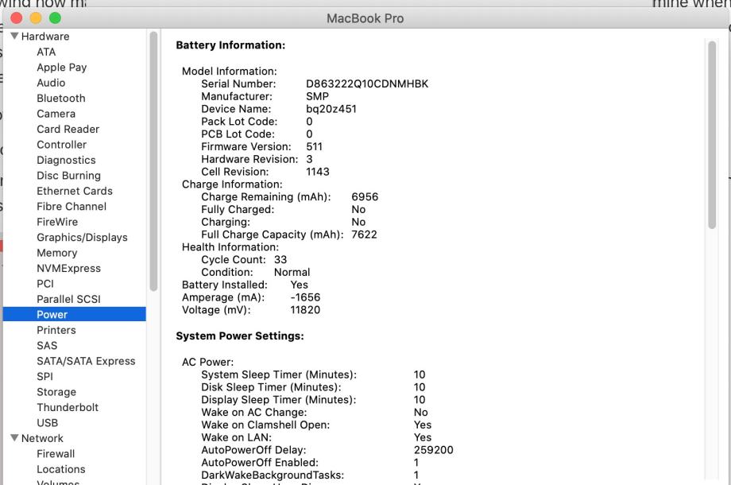This screenshot has height=485, width=731.
Task: Click serial number D863222Q10CDNMHBK
Action: 367,83
